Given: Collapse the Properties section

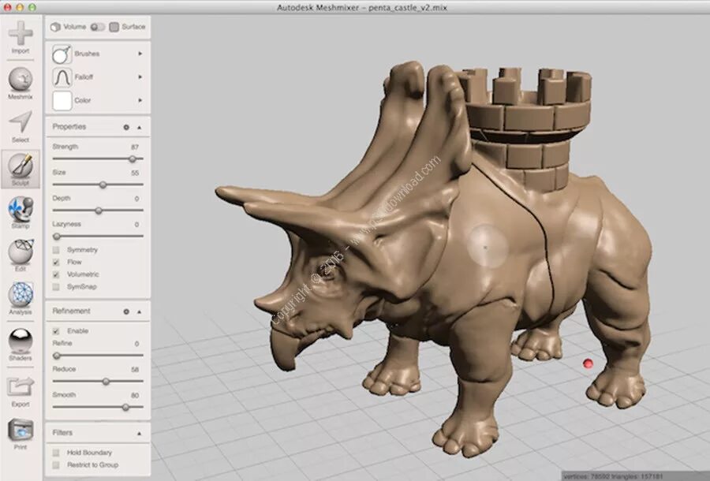Looking at the screenshot, I should (140, 128).
